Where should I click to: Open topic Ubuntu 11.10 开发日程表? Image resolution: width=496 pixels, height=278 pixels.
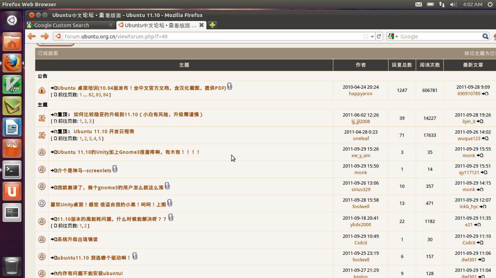104,131
